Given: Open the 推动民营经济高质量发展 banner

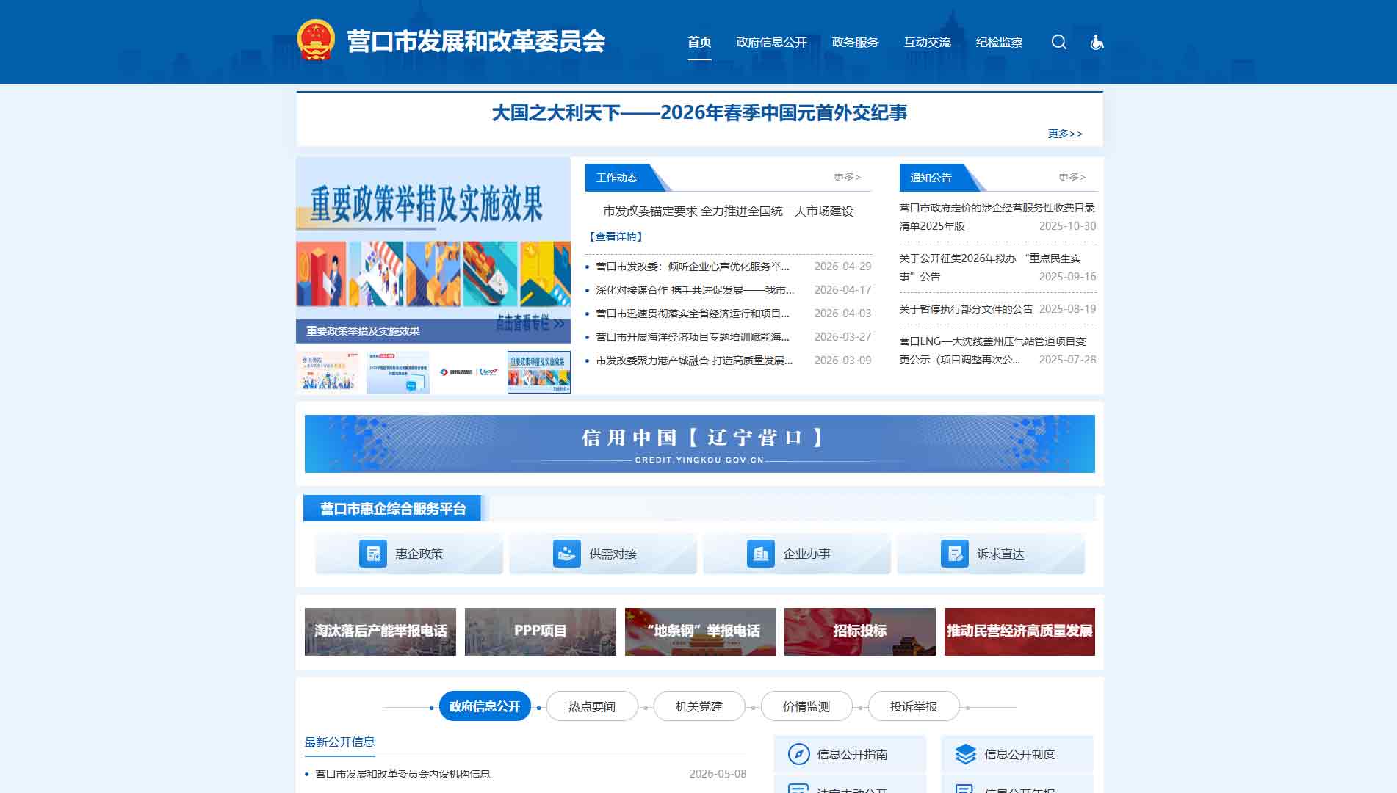Looking at the screenshot, I should click(x=1019, y=631).
